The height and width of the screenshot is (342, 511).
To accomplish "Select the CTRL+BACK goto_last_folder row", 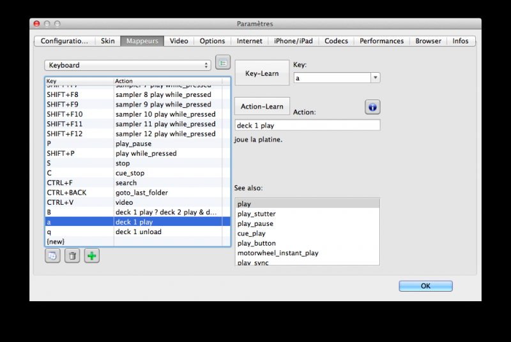I will pos(137,193).
